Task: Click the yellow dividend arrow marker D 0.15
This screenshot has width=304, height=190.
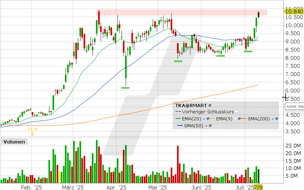Action: pyautogui.click(x=32, y=134)
